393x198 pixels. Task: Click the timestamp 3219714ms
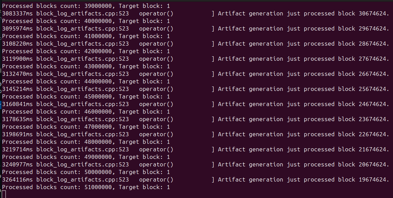click(17, 150)
